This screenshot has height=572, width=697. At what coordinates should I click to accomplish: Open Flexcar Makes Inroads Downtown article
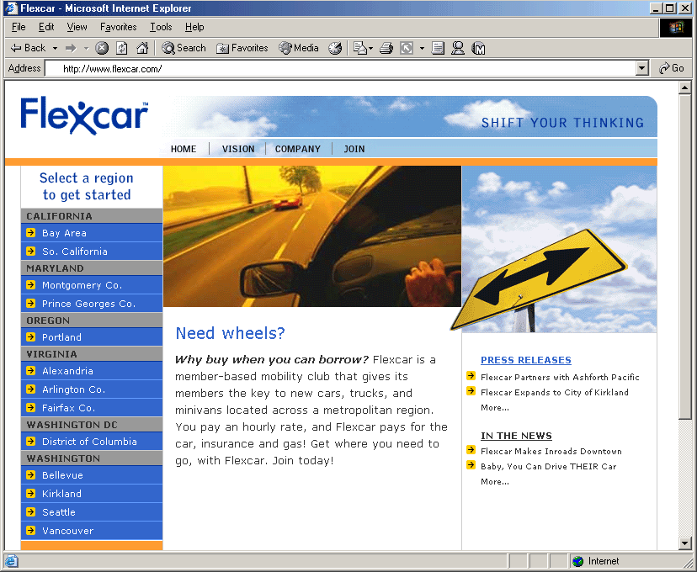551,451
